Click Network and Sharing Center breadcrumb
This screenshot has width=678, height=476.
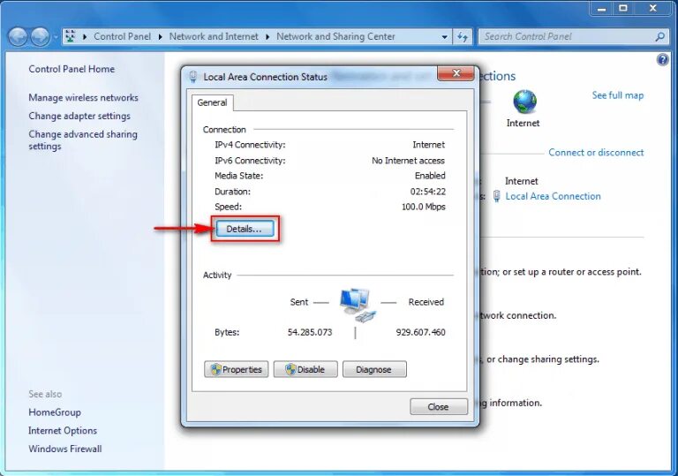coord(335,36)
